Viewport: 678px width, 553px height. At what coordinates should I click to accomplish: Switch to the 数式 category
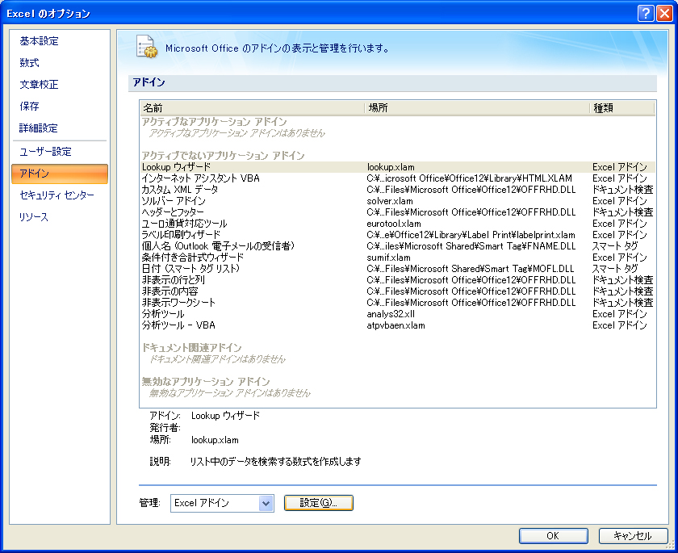[30, 63]
